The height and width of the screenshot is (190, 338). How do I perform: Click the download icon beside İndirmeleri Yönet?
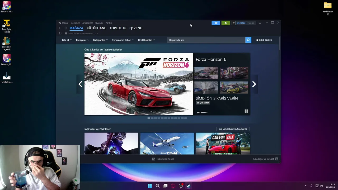154,159
